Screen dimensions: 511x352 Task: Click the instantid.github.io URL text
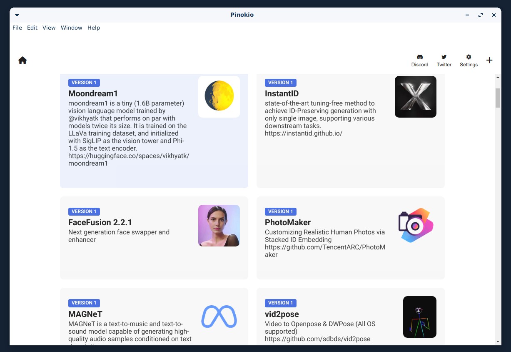[304, 133]
